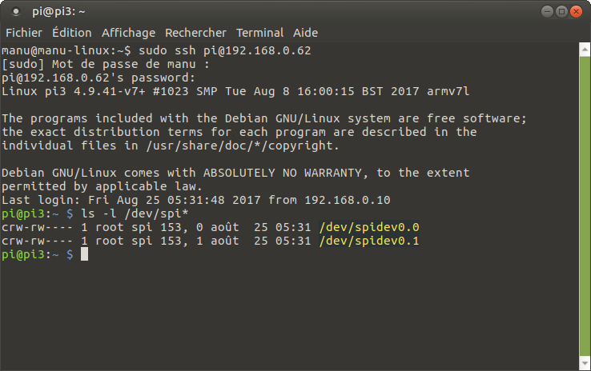Maximize the terminal window
This screenshot has width=591, height=371.
(x=561, y=11)
